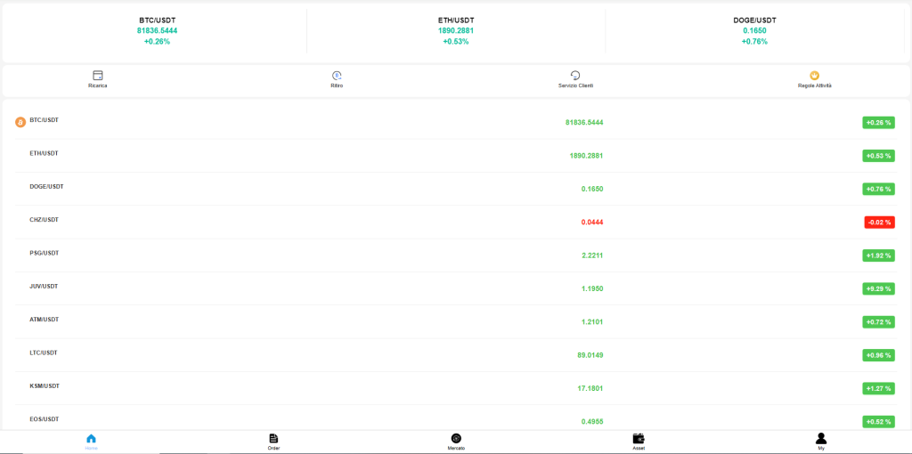Screen dimensions: 912x454
Task: Click the +9.29 % badge for JUV/USDT
Action: click(878, 288)
